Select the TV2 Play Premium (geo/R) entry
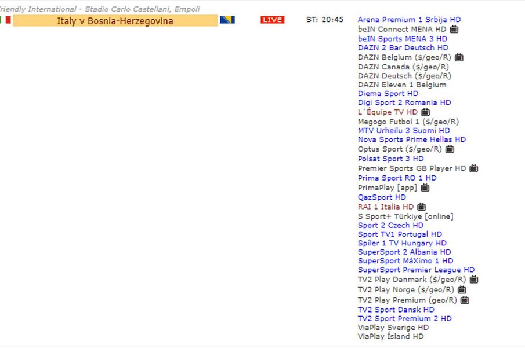Screen dimensions: 525x349 point(407,300)
